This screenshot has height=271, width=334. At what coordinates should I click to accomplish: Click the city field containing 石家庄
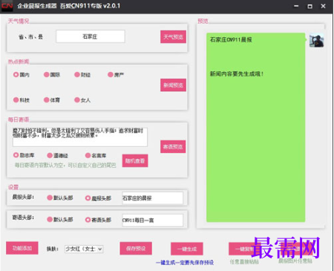(x=91, y=36)
